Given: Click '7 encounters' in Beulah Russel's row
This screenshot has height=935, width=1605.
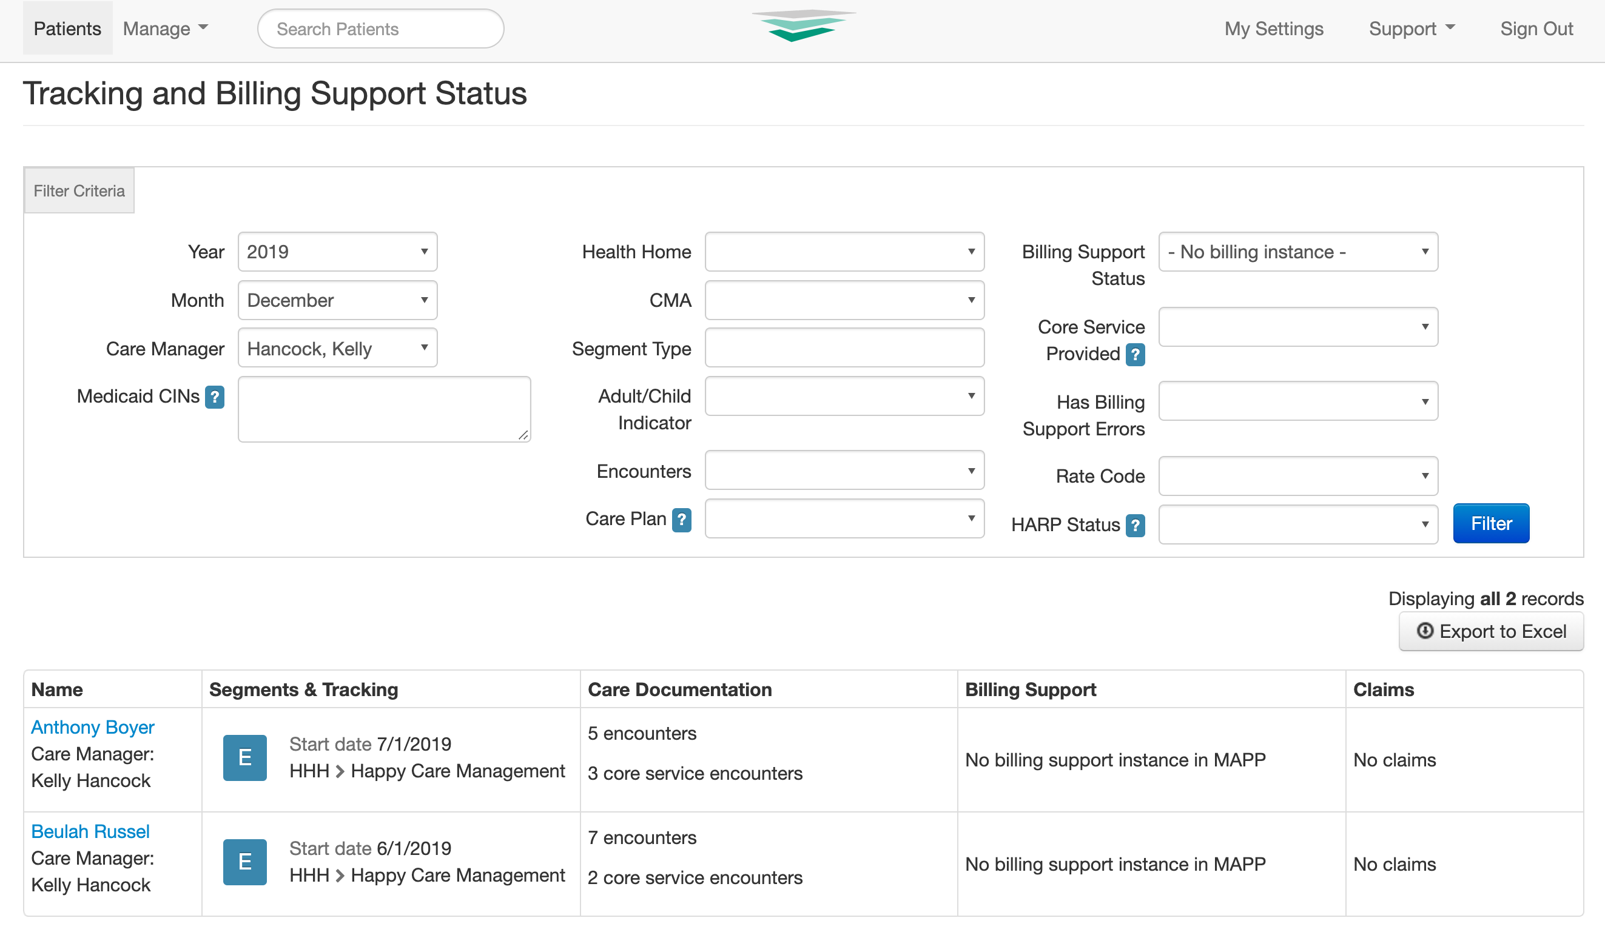Looking at the screenshot, I should (x=642, y=837).
